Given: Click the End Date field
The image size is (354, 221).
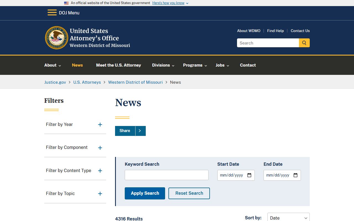Looking at the screenshot, I should click(x=282, y=175).
